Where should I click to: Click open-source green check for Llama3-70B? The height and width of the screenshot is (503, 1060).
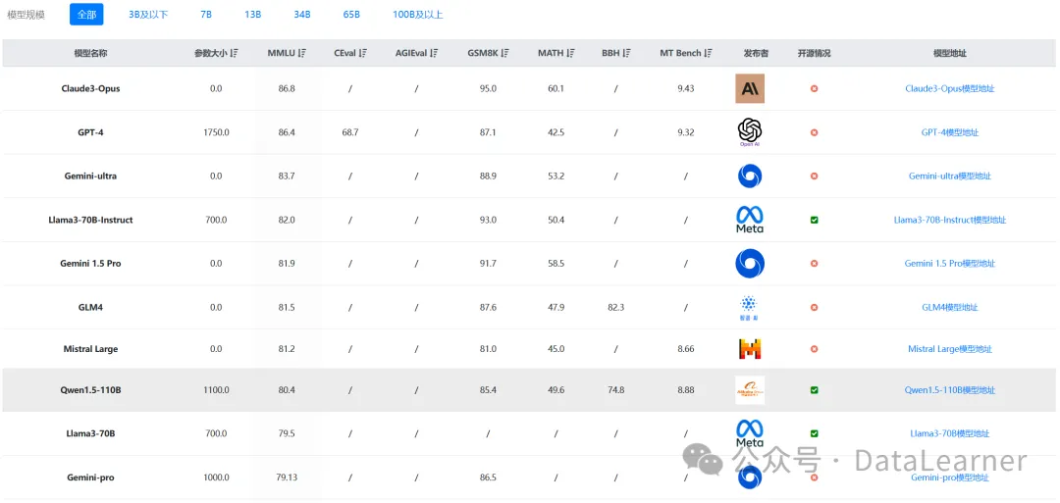tap(814, 433)
